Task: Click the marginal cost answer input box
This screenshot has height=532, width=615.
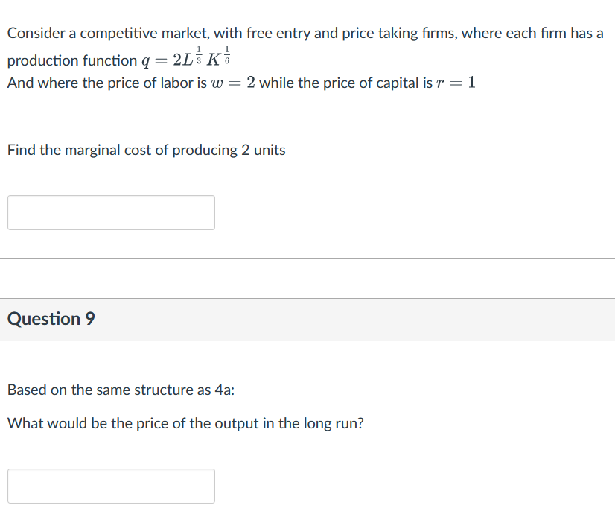Action: pos(111,212)
